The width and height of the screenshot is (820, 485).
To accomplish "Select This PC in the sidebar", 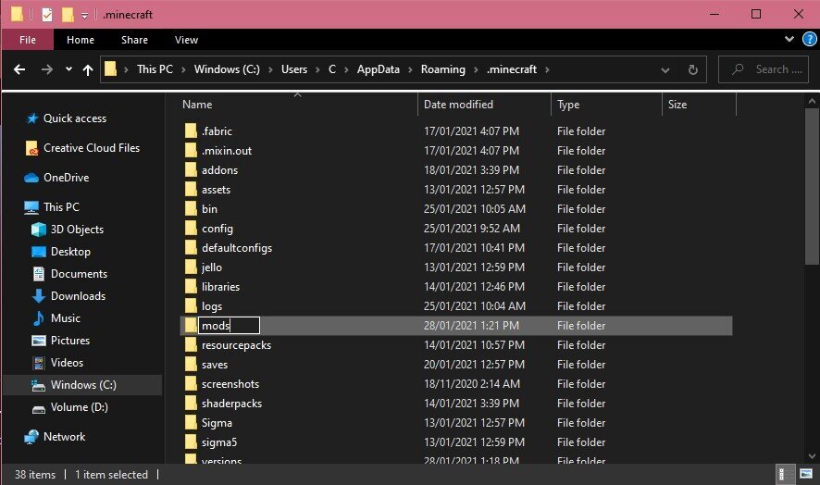I will (x=61, y=207).
